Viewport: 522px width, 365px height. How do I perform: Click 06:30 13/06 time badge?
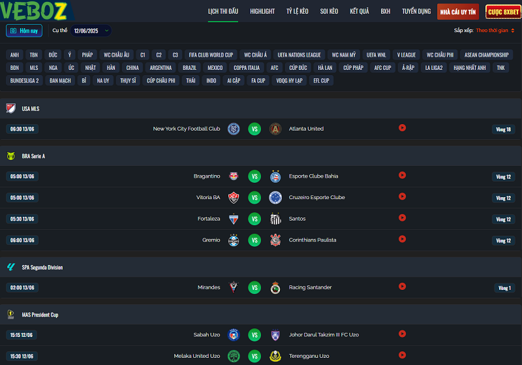click(x=22, y=129)
